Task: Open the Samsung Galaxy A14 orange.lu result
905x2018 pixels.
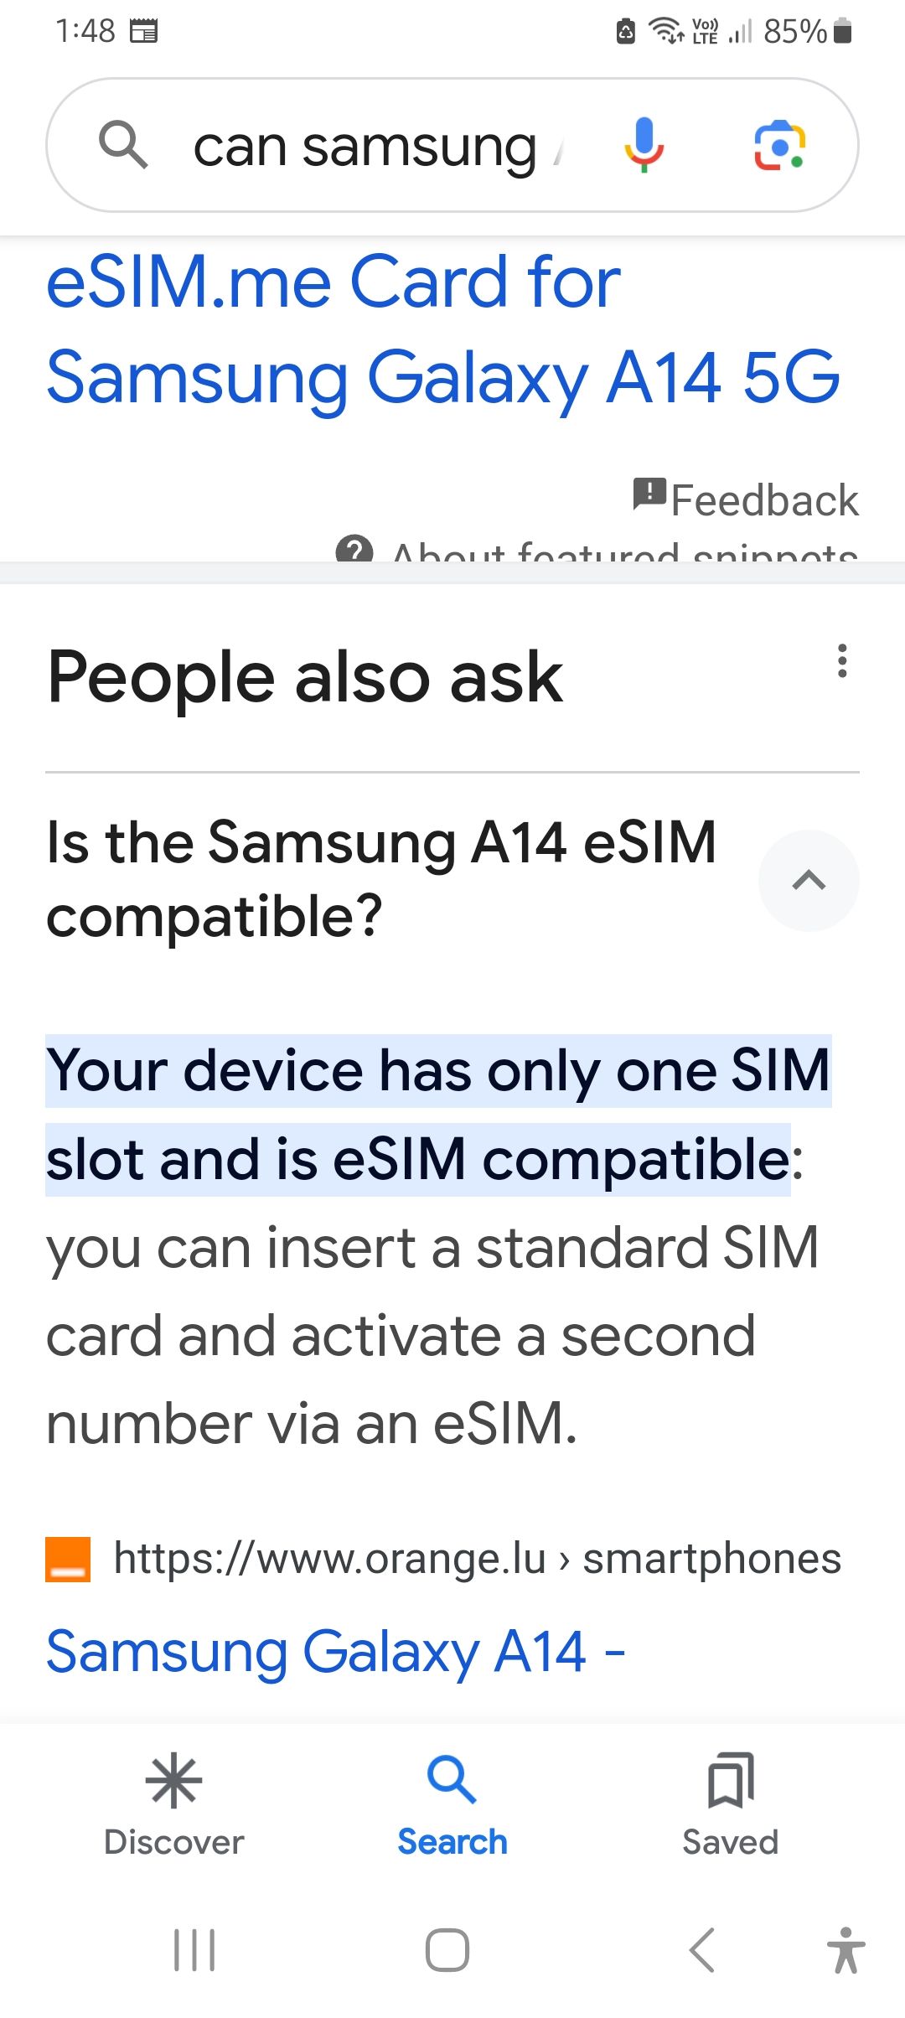Action: (x=335, y=1652)
